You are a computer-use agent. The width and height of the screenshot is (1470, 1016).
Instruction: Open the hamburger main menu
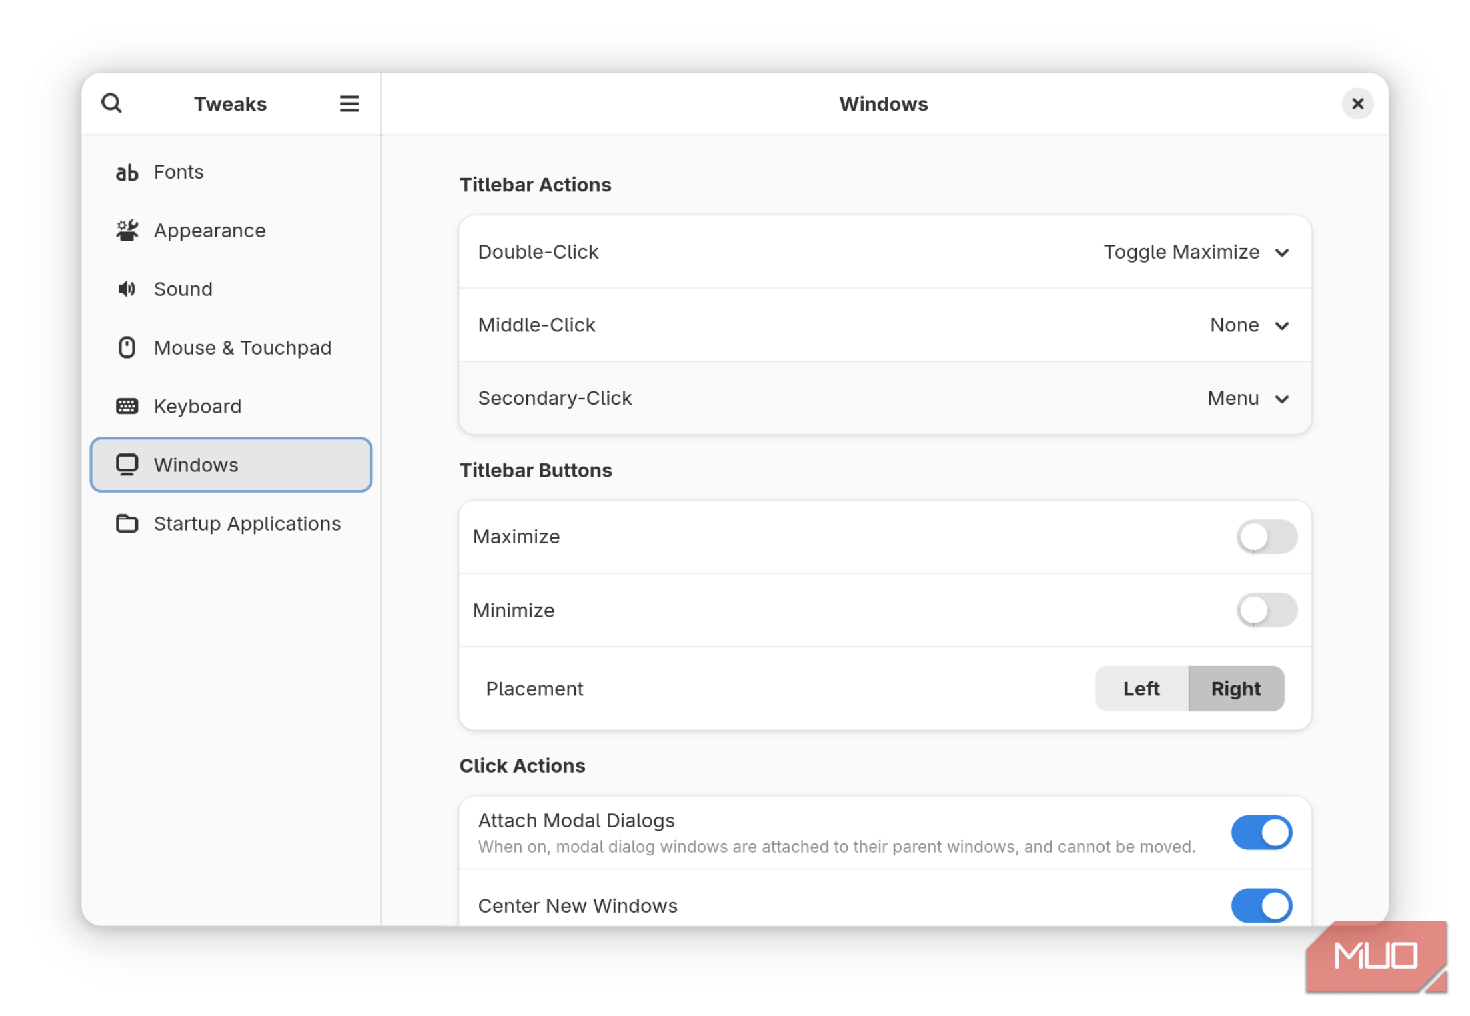[x=349, y=103]
